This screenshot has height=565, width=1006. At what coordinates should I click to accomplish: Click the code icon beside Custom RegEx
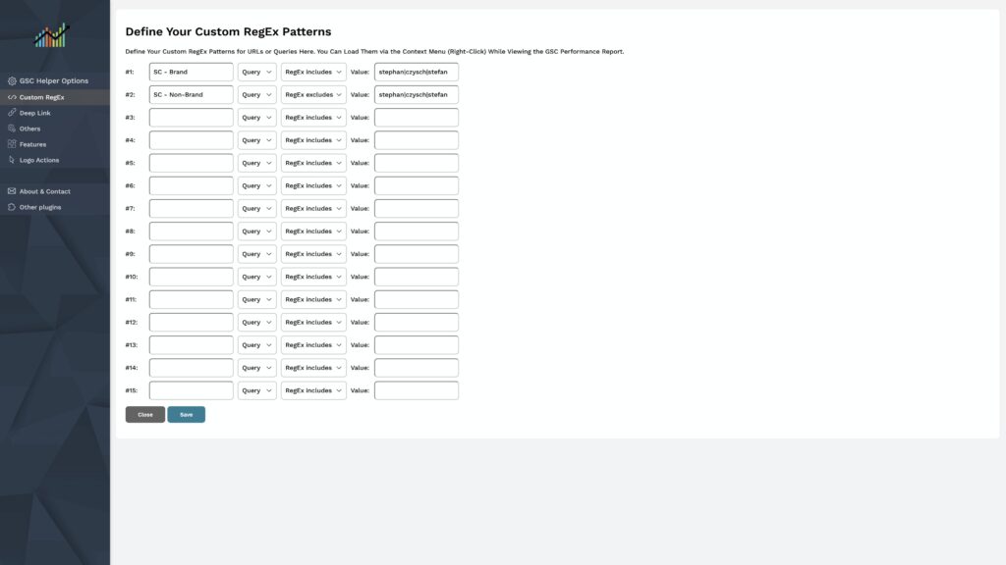[12, 97]
